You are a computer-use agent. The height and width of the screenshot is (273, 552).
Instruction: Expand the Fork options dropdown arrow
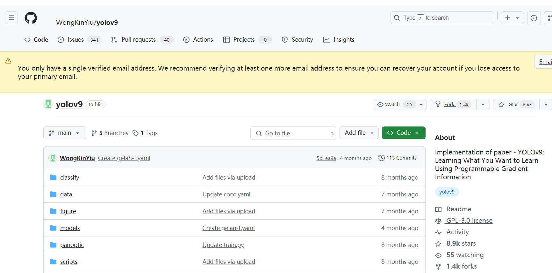[483, 105]
